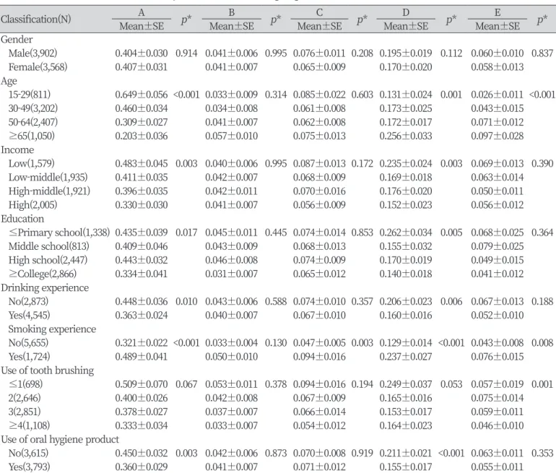Click the ≤1(698) brushing row label
Viewport: 556px width, 473px height.
point(25,384)
